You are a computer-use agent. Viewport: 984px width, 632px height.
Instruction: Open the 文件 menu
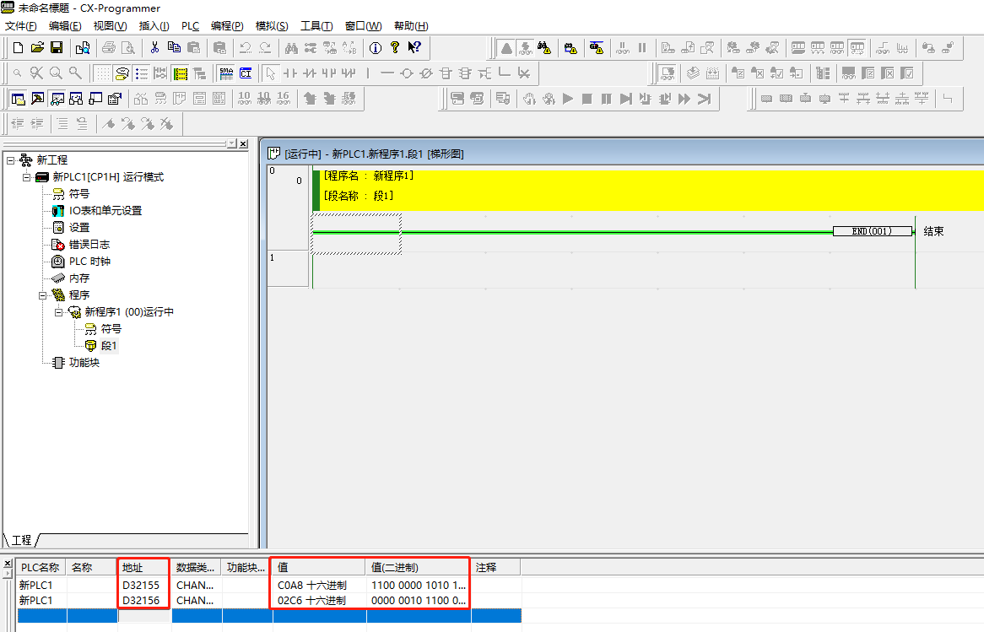click(x=21, y=25)
